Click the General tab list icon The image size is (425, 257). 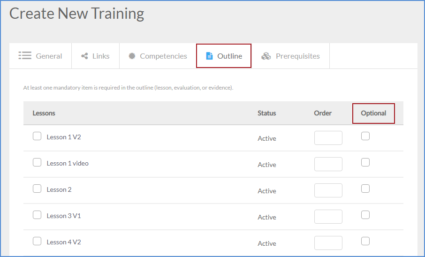click(25, 56)
